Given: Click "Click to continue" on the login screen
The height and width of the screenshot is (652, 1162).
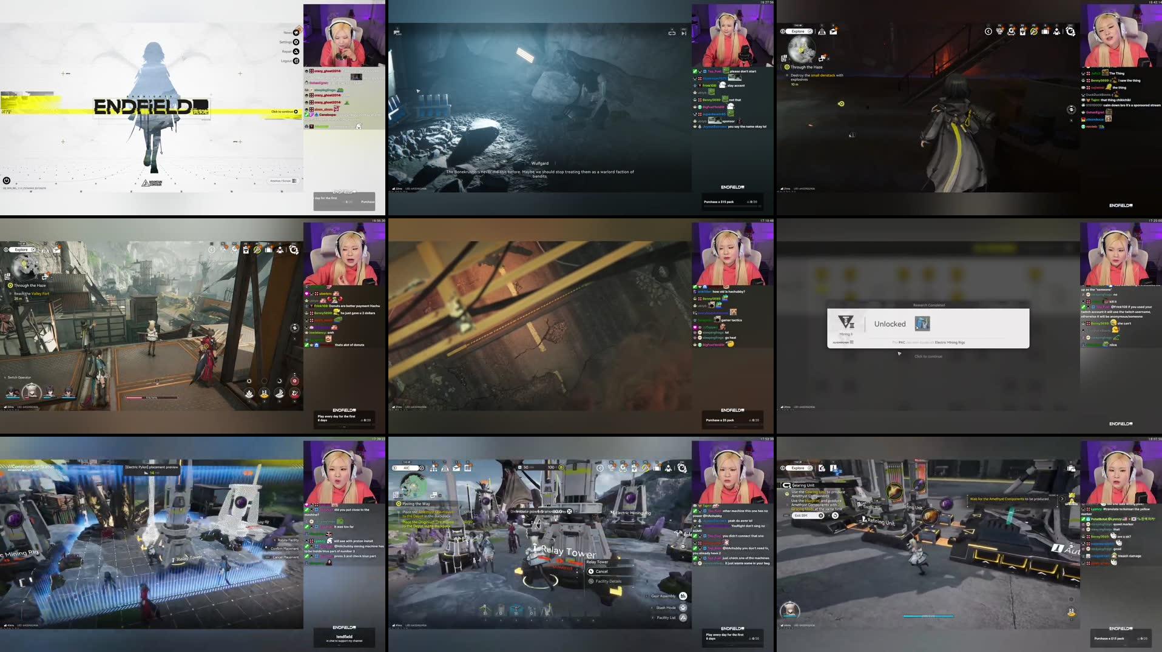Looking at the screenshot, I should pos(284,112).
